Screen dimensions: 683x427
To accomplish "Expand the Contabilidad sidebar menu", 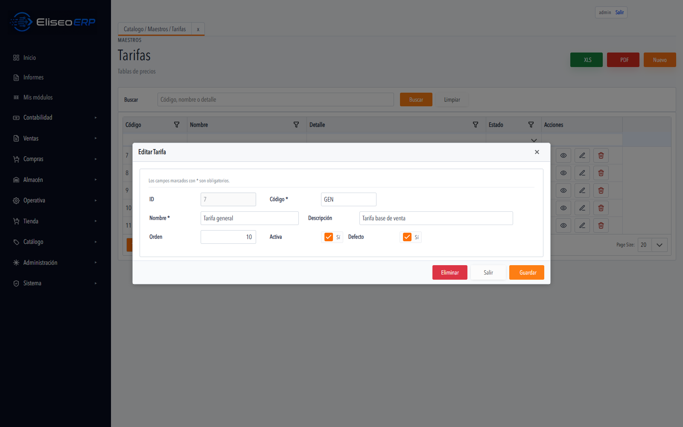I will [55, 117].
